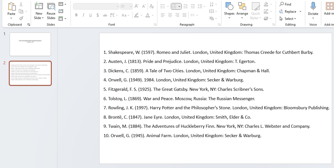Click the Cut scissors icon
The image size is (334, 168).
(21, 4)
